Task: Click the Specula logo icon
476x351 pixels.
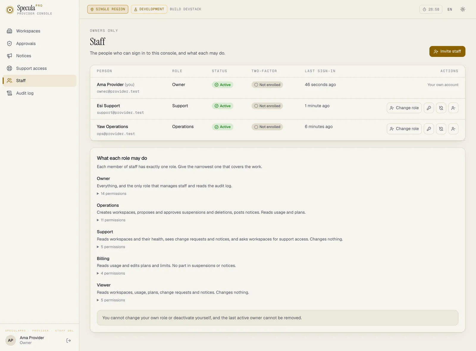Action: (10, 10)
